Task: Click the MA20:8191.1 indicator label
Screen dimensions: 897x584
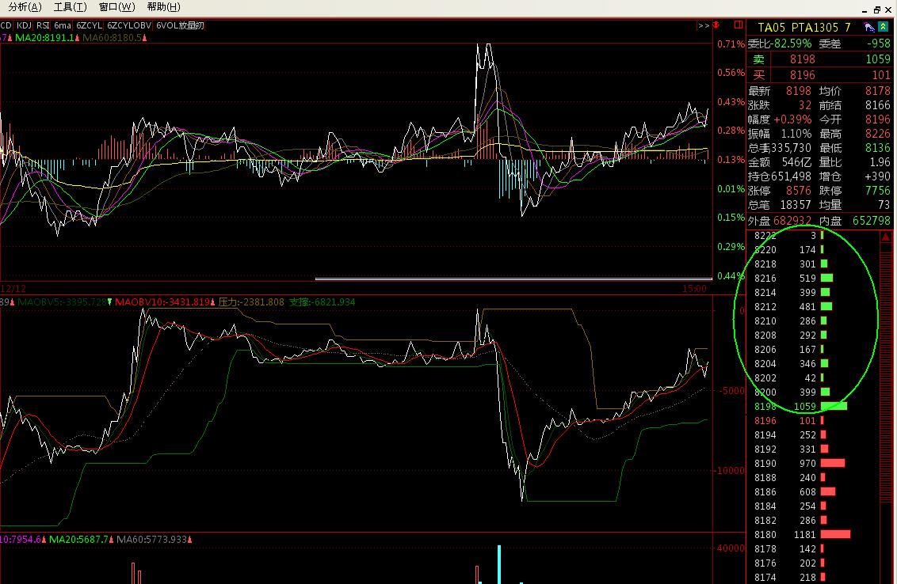Action: tap(44, 38)
